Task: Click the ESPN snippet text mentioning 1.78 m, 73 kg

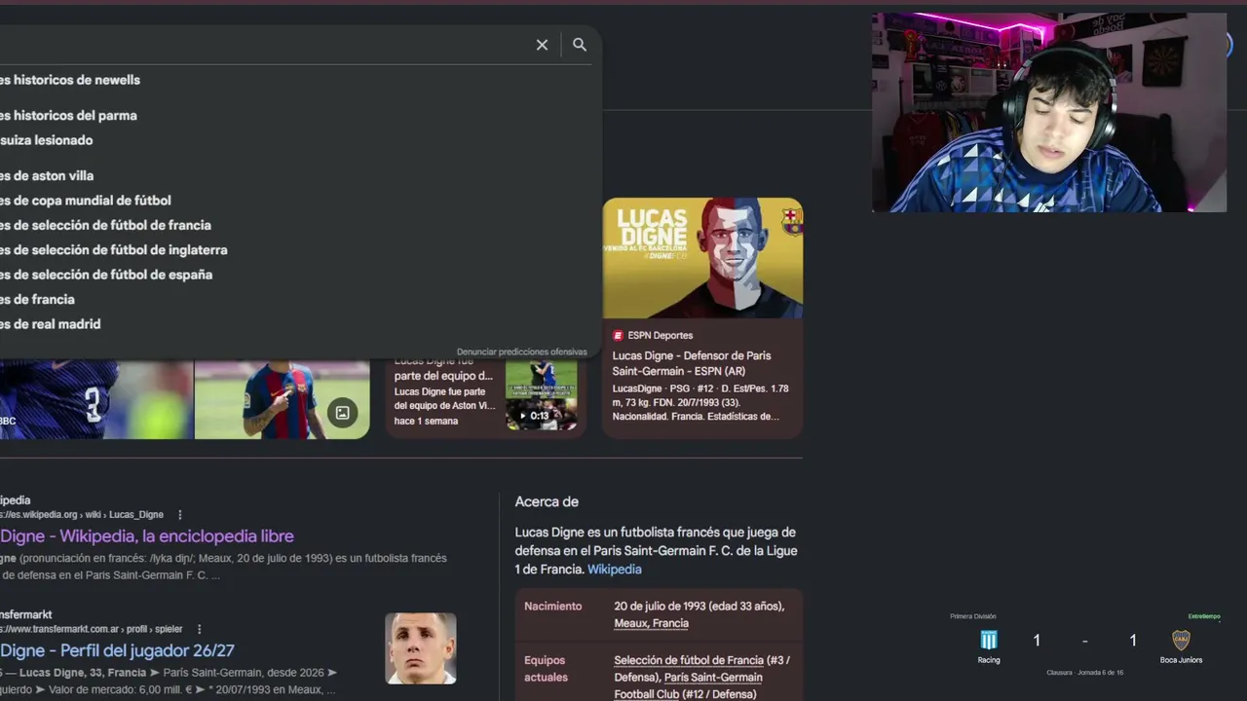Action: click(x=700, y=402)
